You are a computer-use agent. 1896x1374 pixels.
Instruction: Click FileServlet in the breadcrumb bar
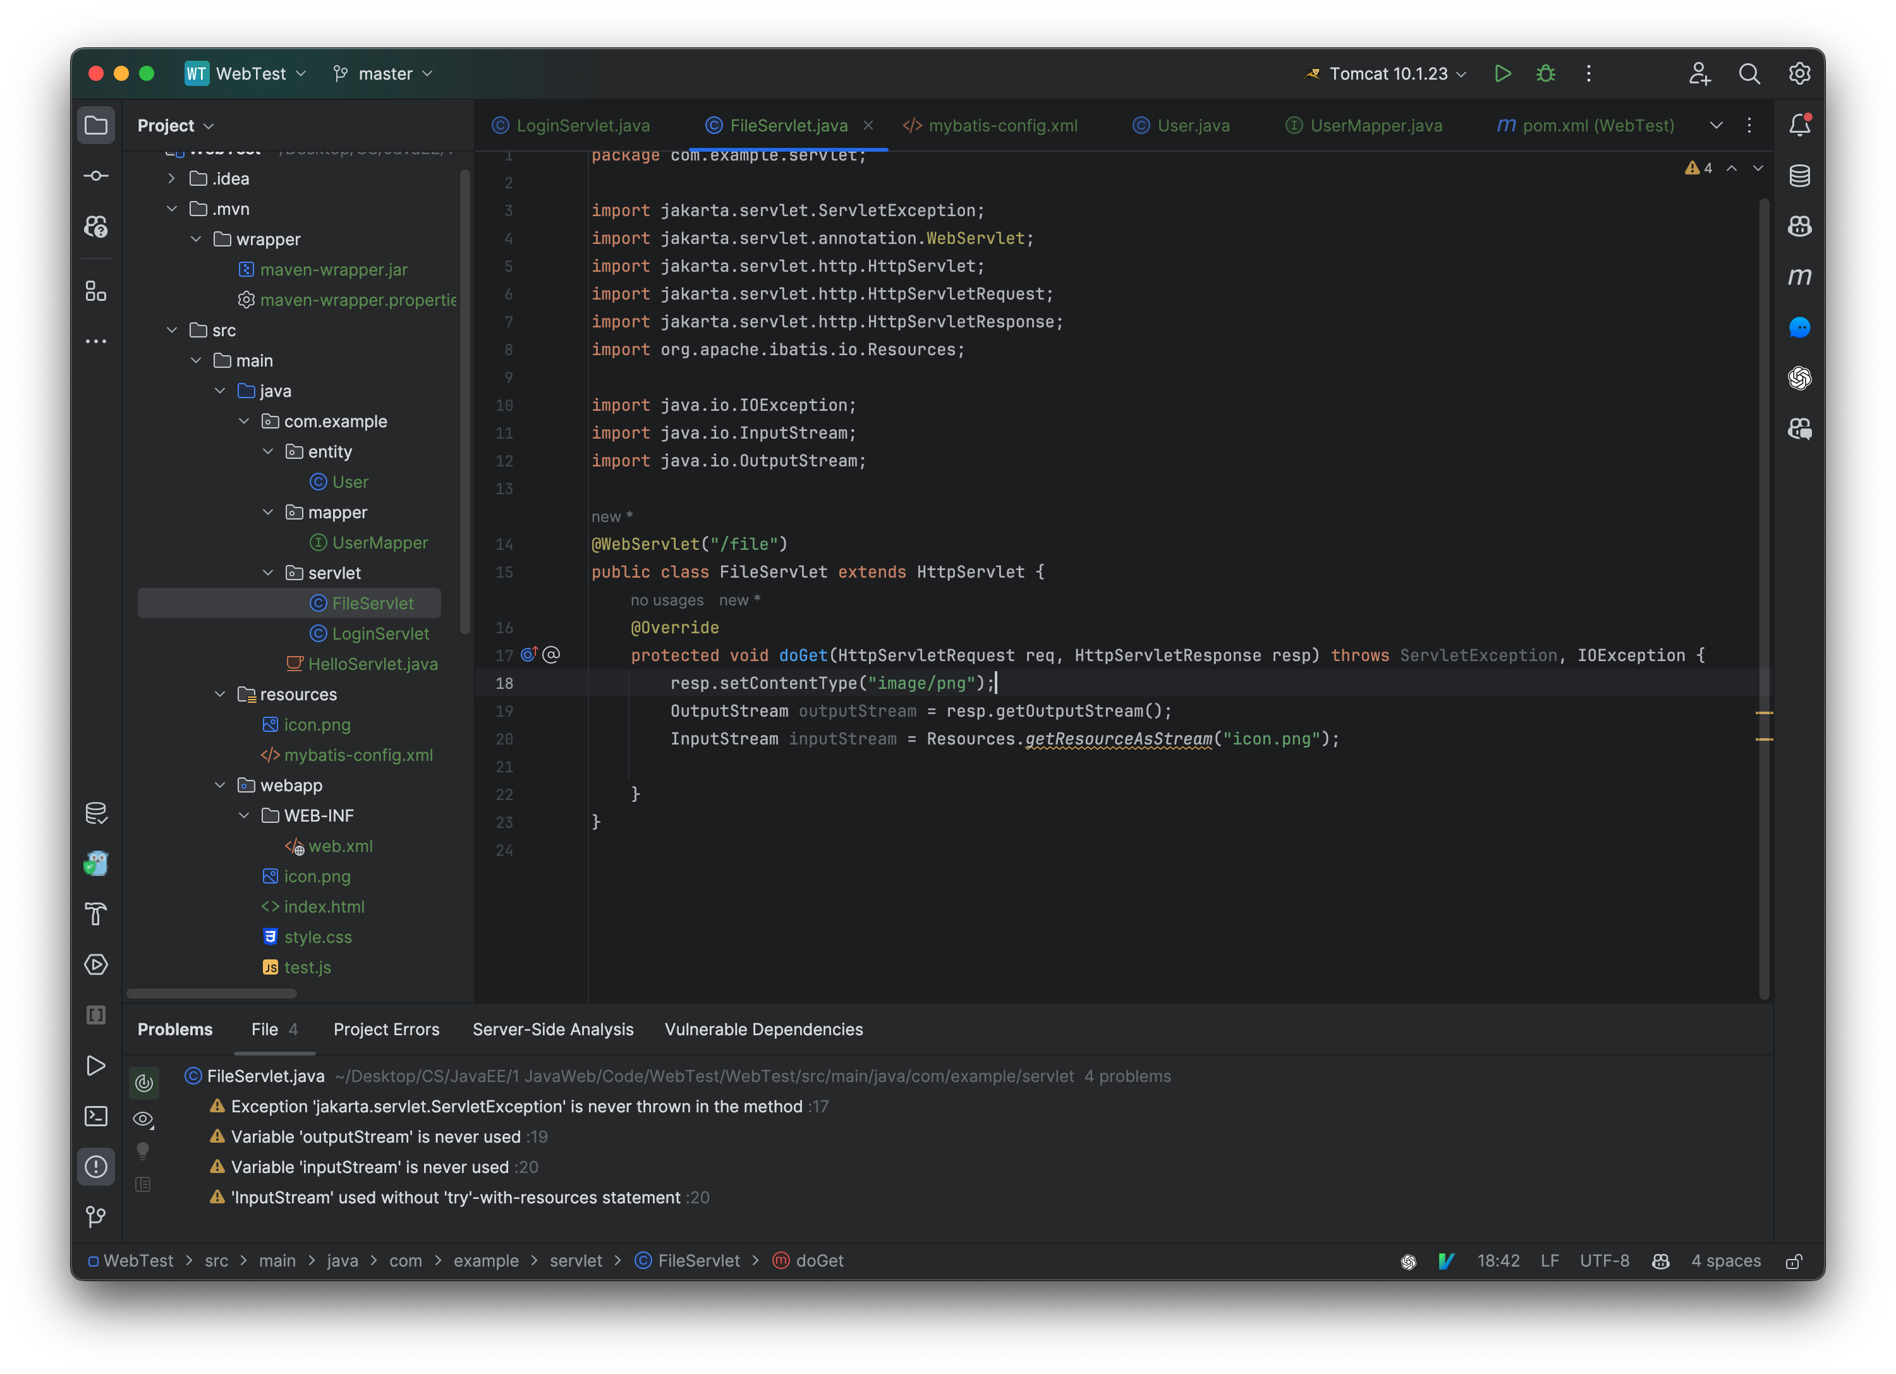pos(699,1261)
